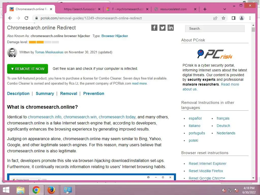Share article on Facebook icon
The width and height of the screenshot is (260, 195).
[154, 28]
